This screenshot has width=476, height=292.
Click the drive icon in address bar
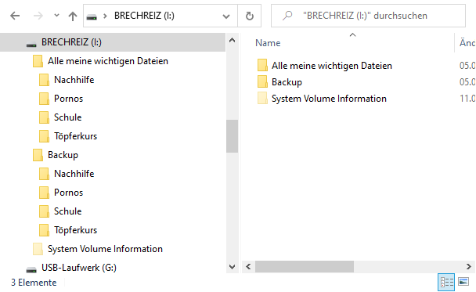tap(92, 16)
